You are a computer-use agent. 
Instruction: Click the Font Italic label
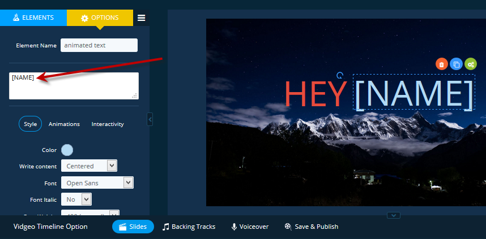click(44, 200)
